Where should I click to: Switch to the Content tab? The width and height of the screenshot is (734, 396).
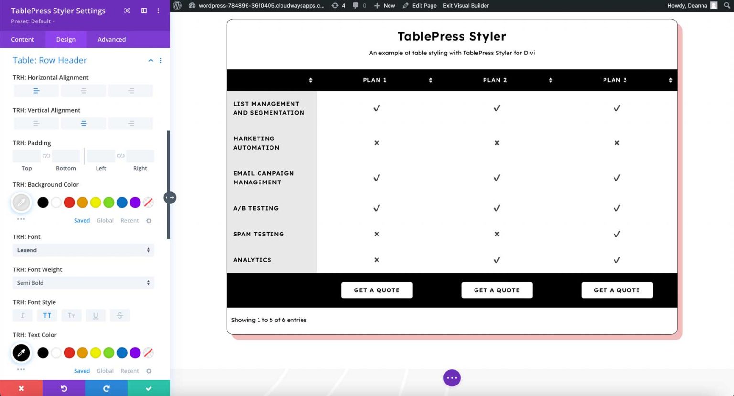22,39
